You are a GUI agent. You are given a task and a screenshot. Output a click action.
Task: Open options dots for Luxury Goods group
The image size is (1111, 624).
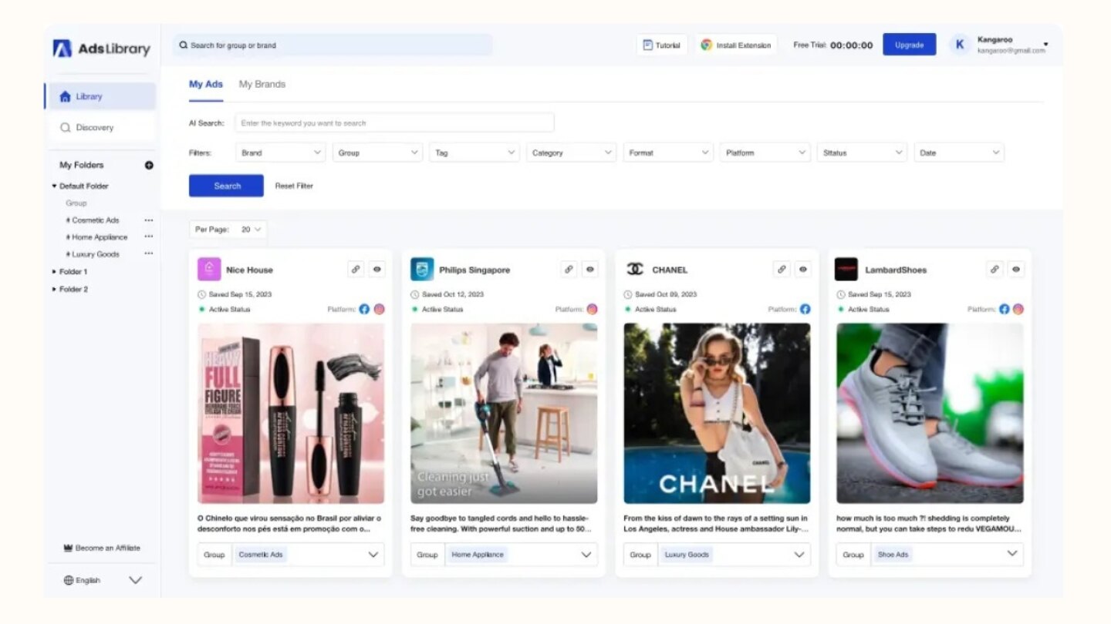click(149, 254)
